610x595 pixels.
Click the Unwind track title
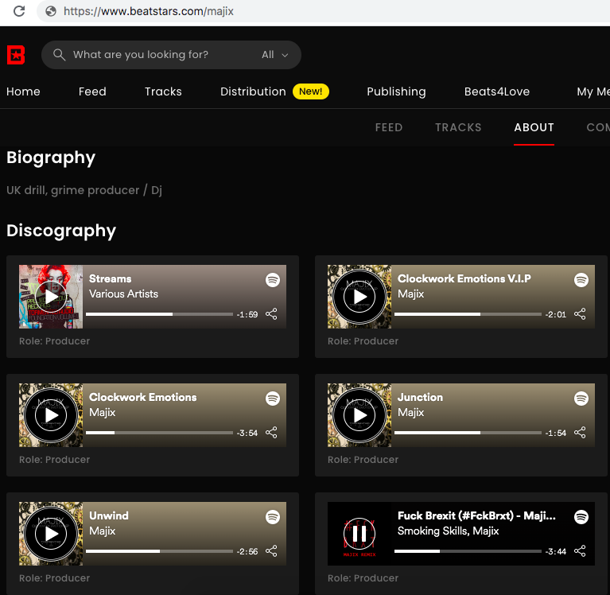(x=108, y=515)
